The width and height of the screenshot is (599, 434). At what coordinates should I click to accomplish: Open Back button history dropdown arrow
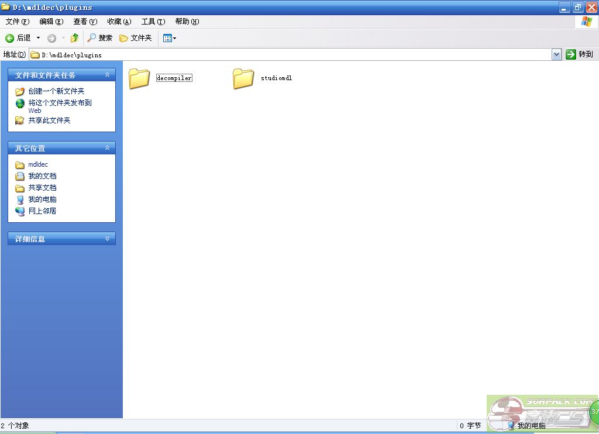(x=39, y=38)
